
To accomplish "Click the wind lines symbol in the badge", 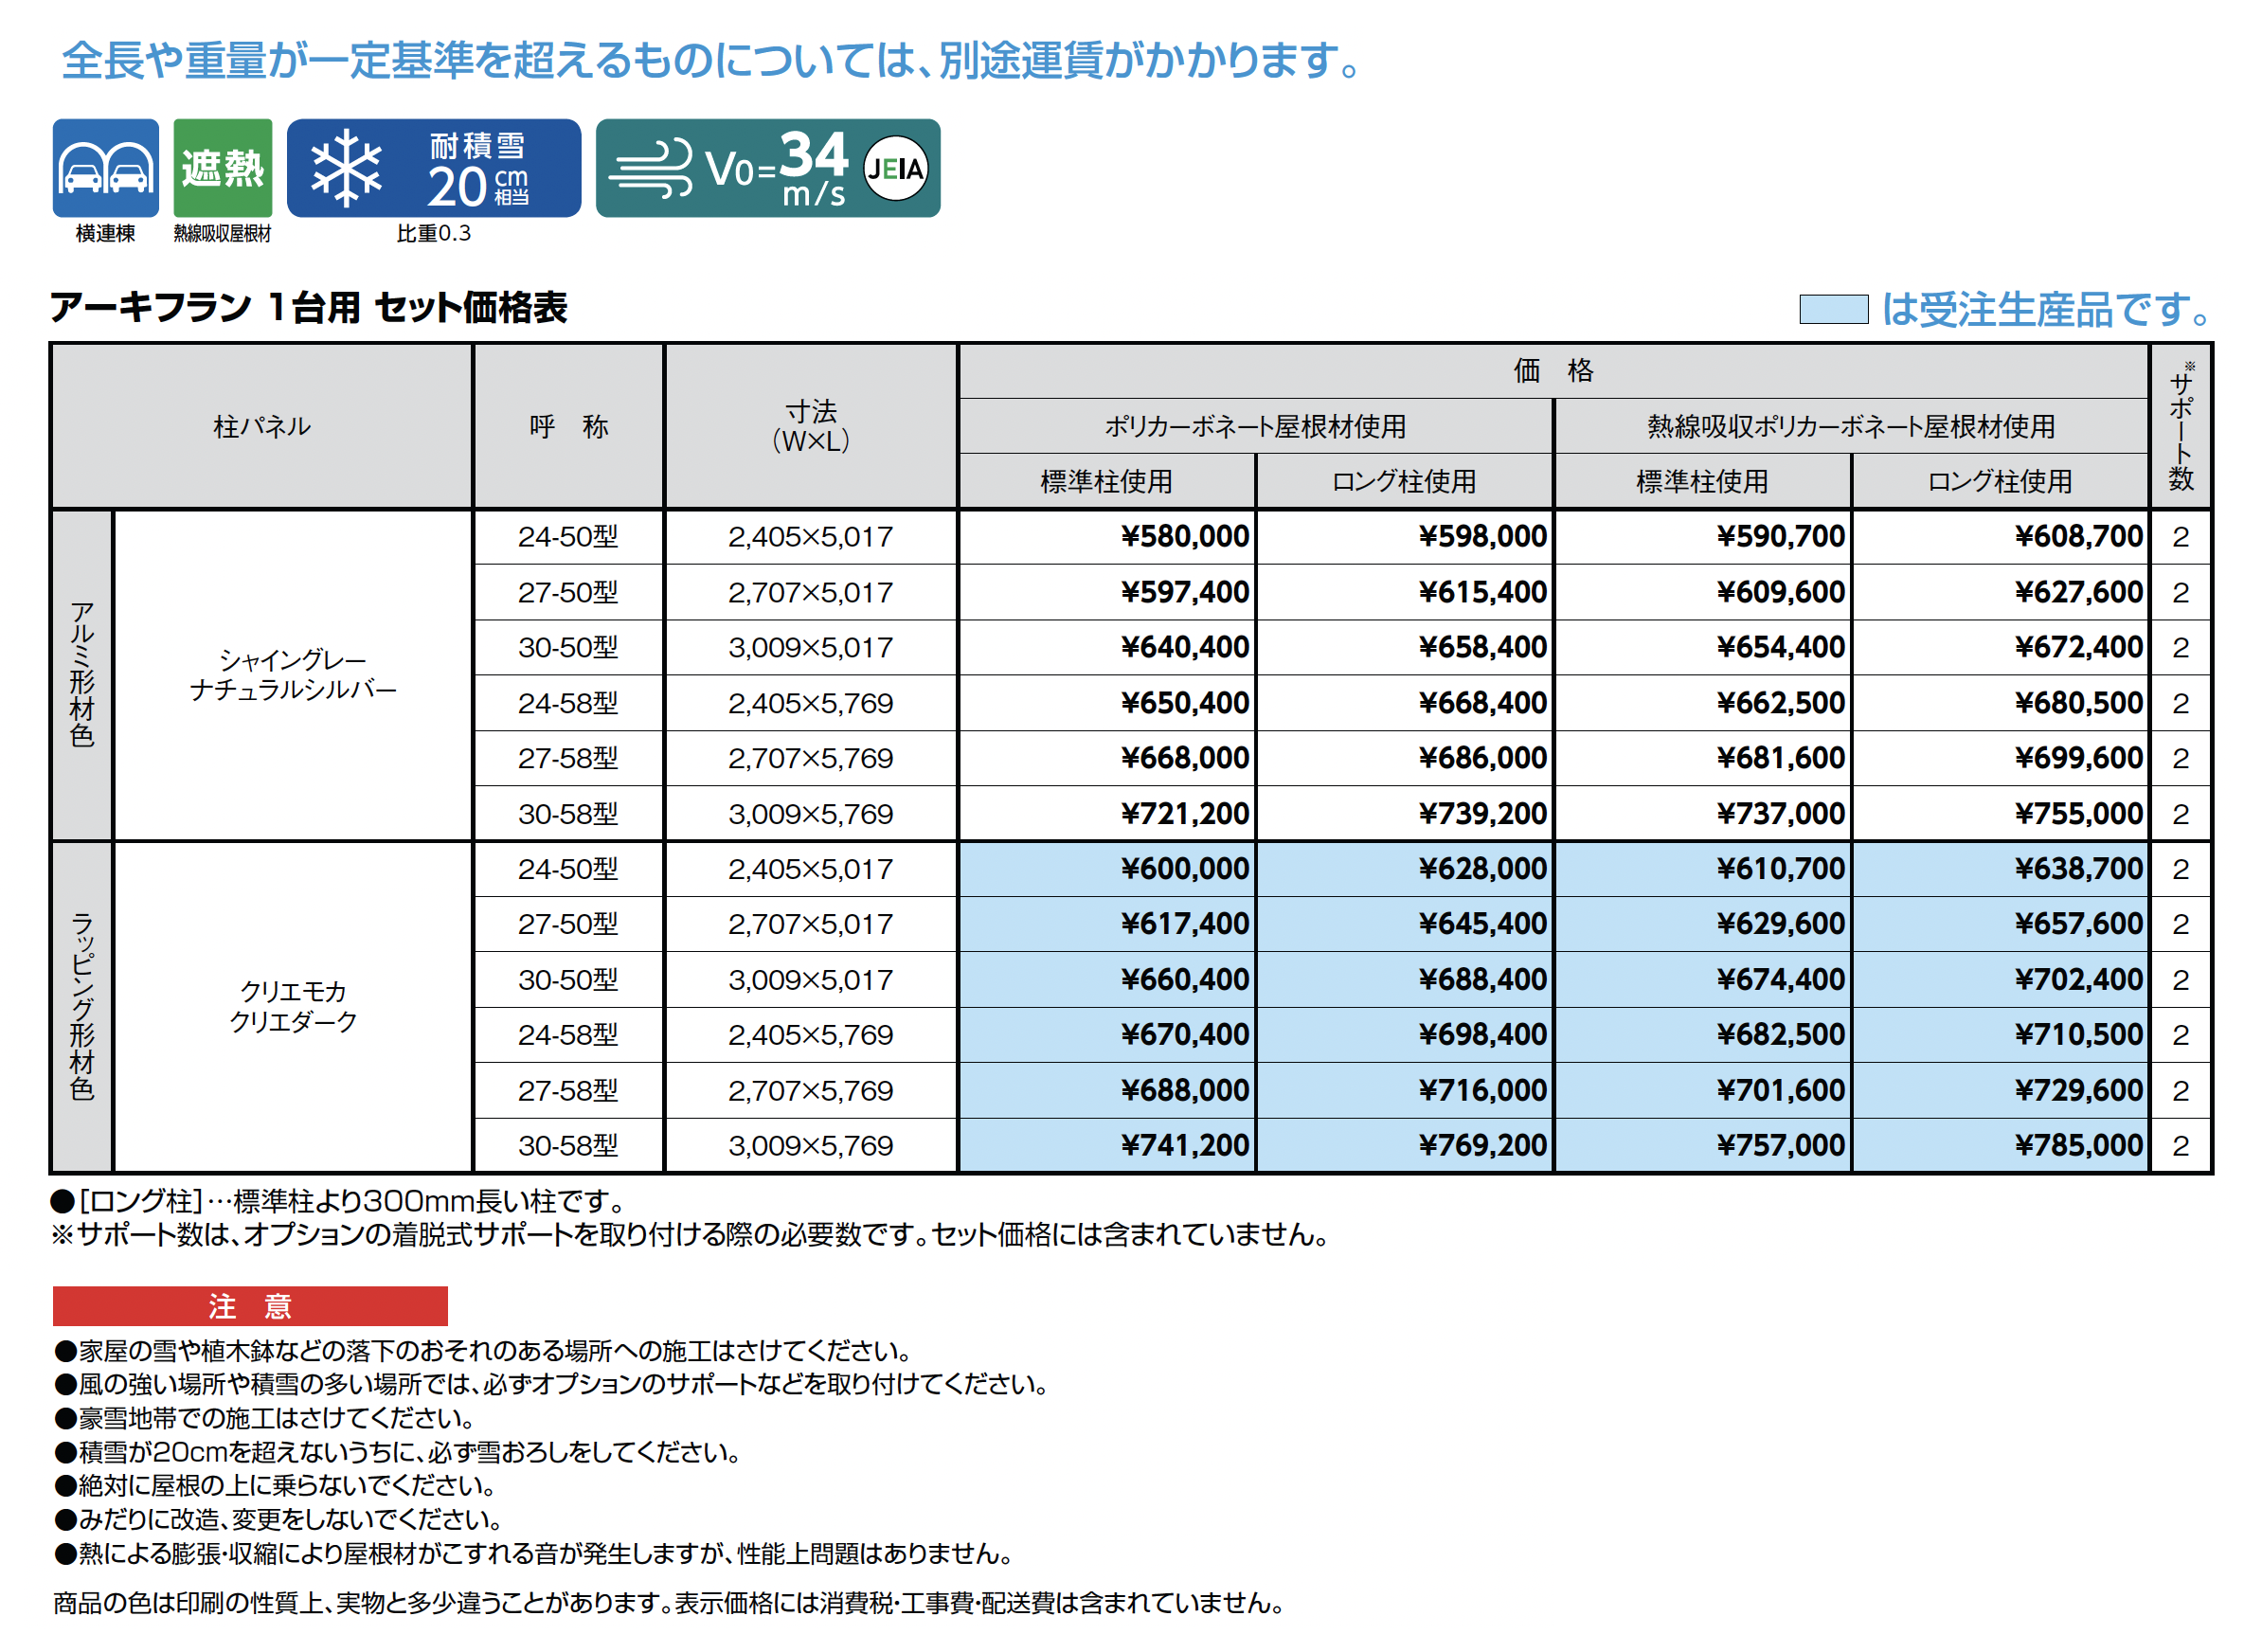I will tap(652, 168).
